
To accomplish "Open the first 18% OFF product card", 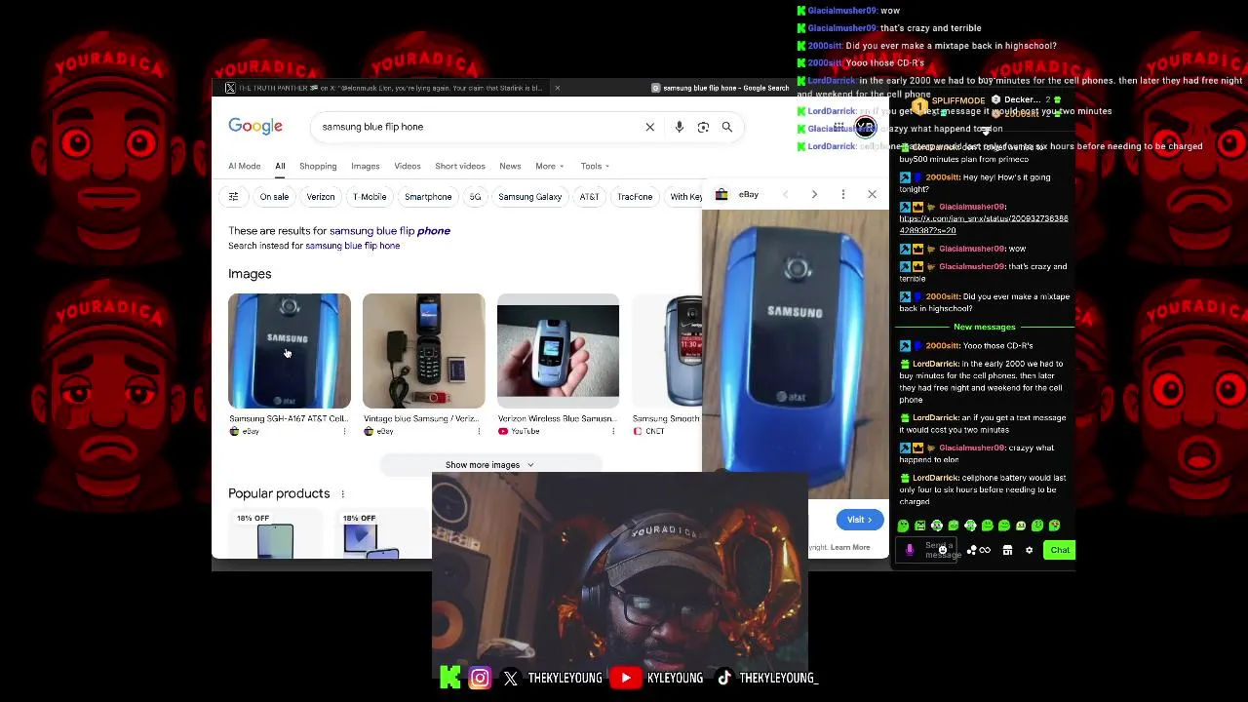I will (276, 534).
